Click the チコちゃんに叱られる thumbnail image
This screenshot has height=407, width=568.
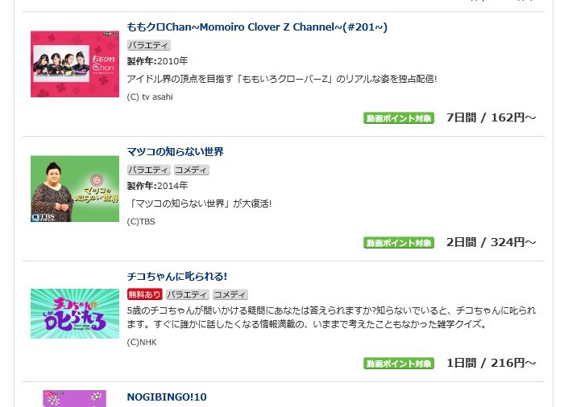tap(75, 314)
